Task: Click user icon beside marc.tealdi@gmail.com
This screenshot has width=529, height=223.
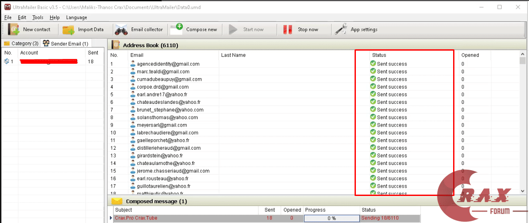Action: point(133,71)
